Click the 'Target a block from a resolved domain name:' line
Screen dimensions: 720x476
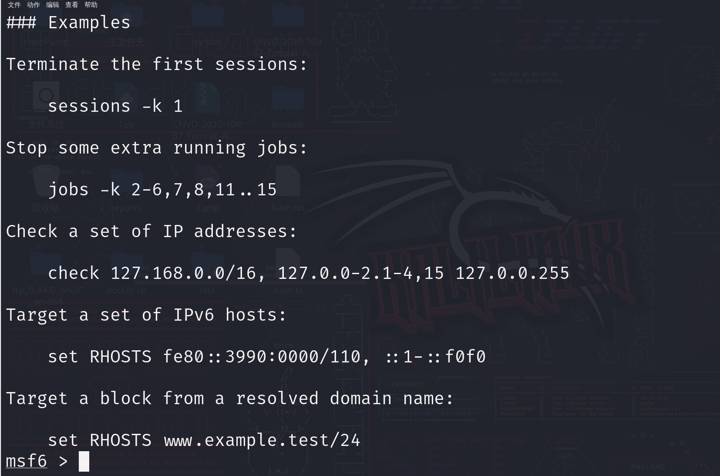230,399
